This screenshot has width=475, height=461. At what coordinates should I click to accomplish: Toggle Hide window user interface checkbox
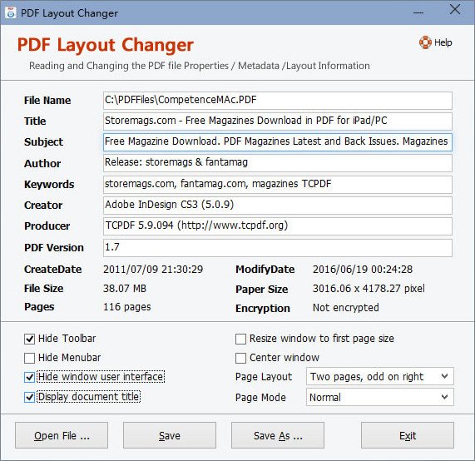coord(29,377)
